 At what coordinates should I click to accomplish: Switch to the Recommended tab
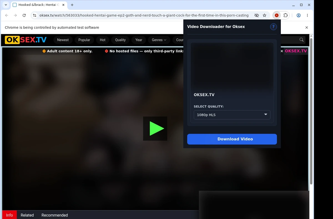click(x=55, y=215)
